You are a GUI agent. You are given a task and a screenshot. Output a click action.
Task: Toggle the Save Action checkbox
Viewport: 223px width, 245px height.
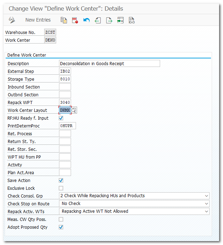[61, 181]
